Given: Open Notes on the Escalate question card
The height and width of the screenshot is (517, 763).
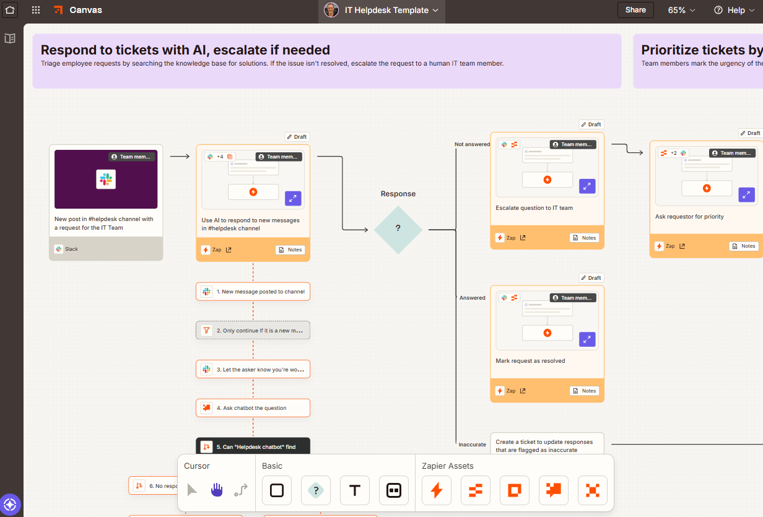Looking at the screenshot, I should click(584, 238).
